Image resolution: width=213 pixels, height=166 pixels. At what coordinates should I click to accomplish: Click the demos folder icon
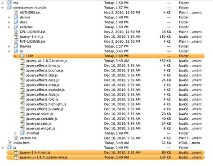click(16, 17)
